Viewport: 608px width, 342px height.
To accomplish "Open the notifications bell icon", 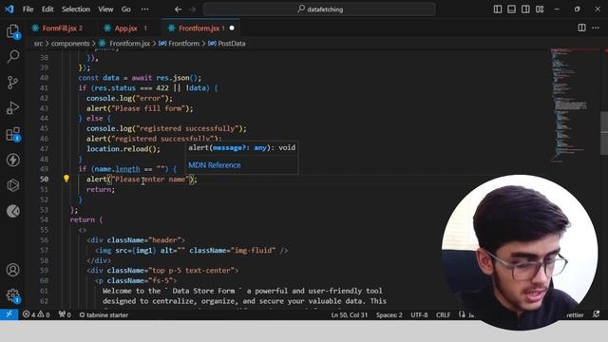I will (x=597, y=314).
